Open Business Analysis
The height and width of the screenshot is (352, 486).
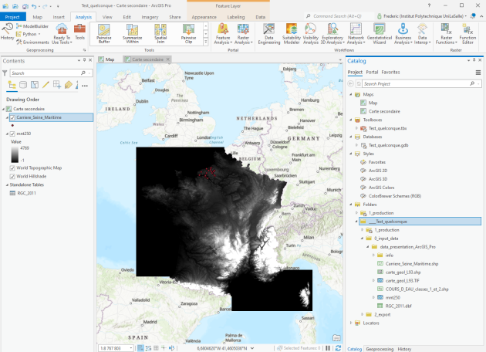403,34
